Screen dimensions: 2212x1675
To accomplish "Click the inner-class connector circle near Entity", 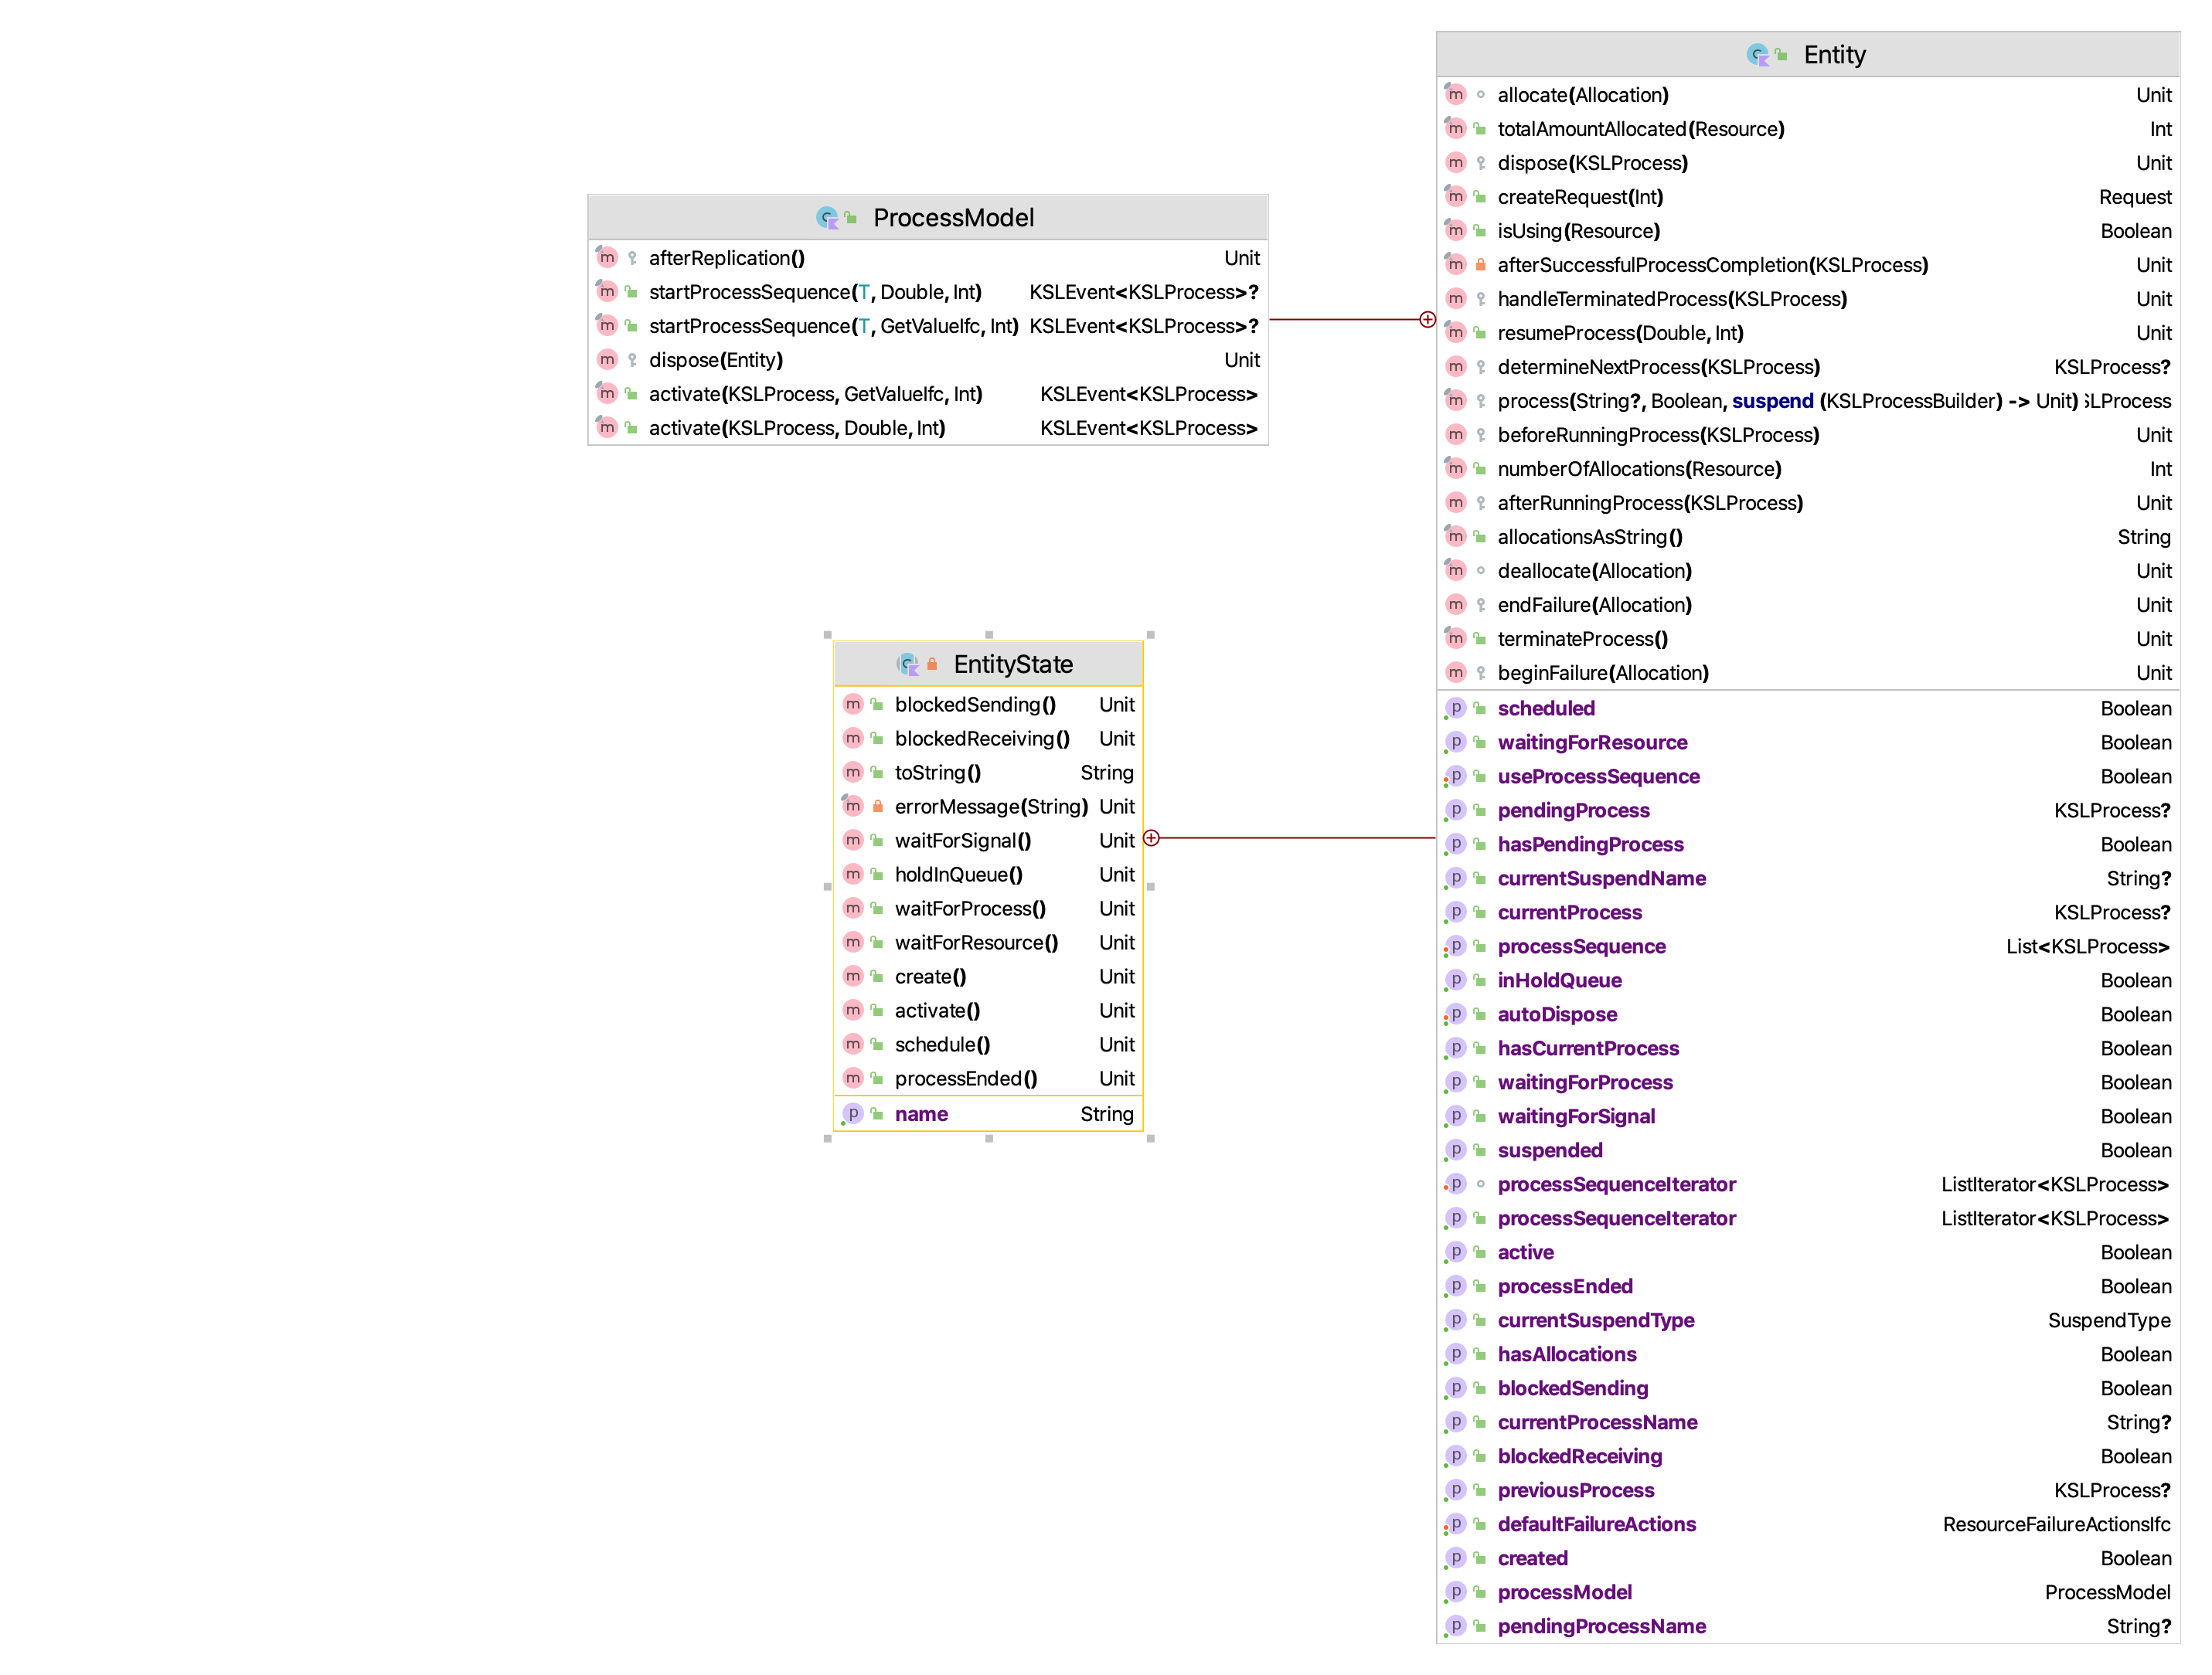I will tap(1428, 320).
